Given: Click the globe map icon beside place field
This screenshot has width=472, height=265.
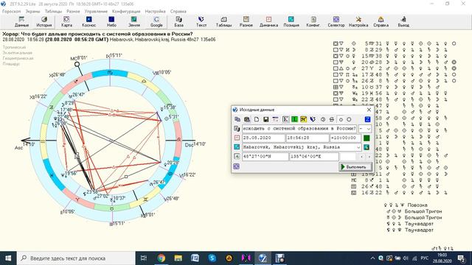Looking at the screenshot, I should pos(367,147).
